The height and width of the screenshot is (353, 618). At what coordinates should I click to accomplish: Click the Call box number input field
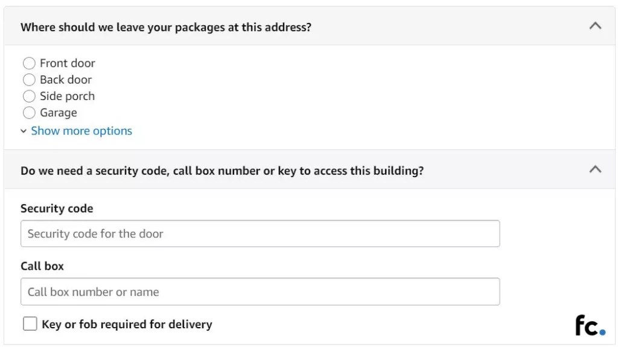[260, 291]
